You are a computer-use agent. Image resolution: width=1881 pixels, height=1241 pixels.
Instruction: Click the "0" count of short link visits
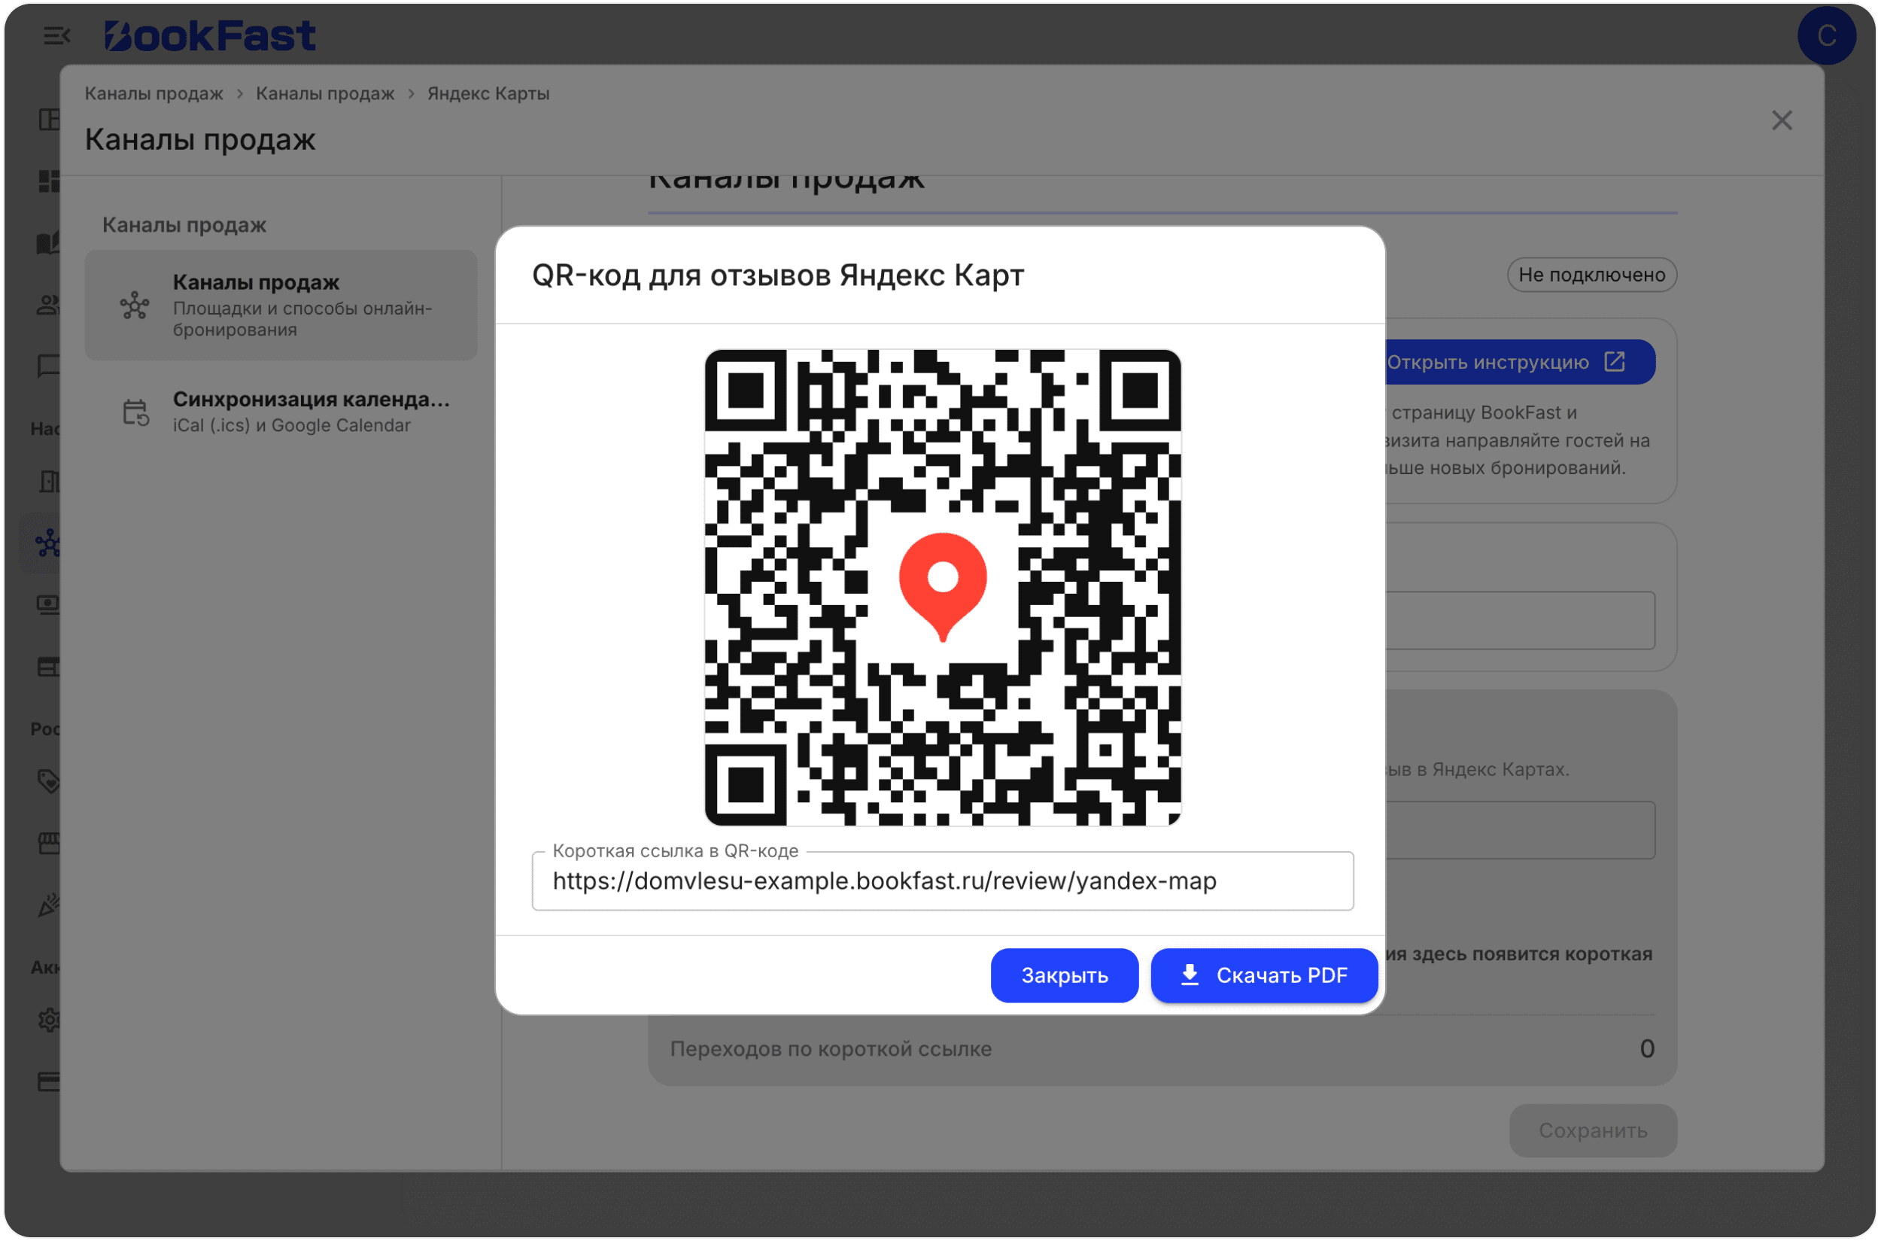coord(1647,1048)
